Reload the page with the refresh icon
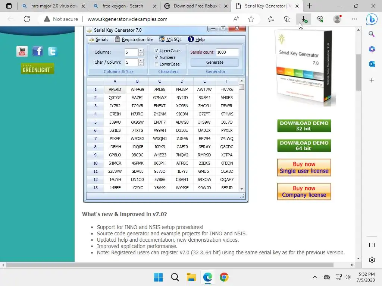Viewport: 382px width, 286px height. click(x=27, y=19)
